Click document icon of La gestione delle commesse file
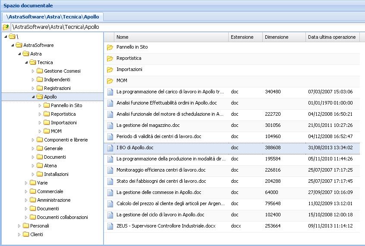This screenshot has width=365, height=246. click(110, 192)
